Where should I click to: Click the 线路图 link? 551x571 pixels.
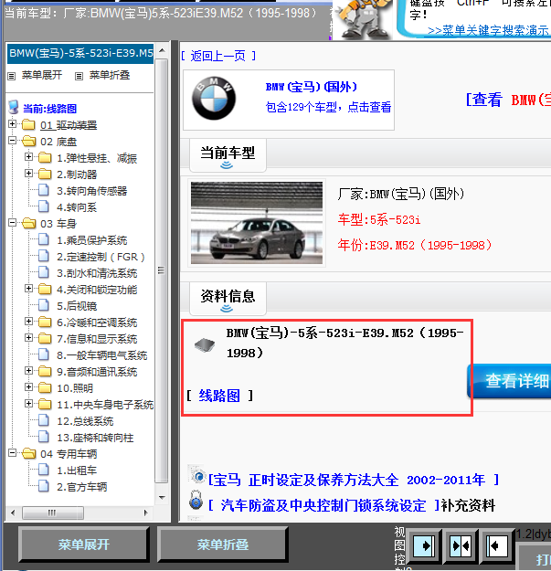pos(219,396)
